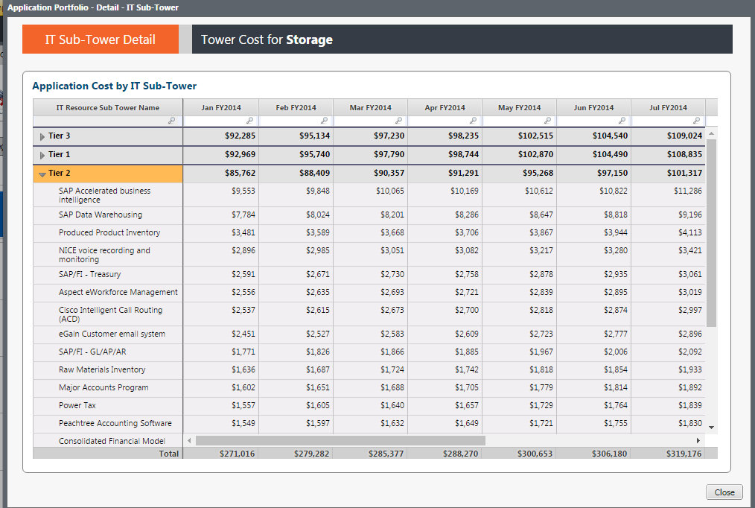
Task: Collapse the Tier 2 row
Action: [x=42, y=174]
